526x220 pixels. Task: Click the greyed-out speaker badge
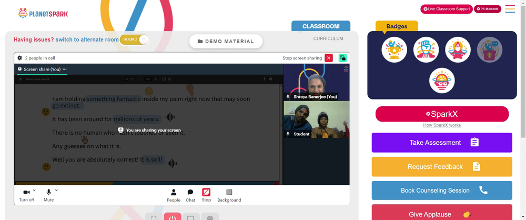pyautogui.click(x=489, y=49)
